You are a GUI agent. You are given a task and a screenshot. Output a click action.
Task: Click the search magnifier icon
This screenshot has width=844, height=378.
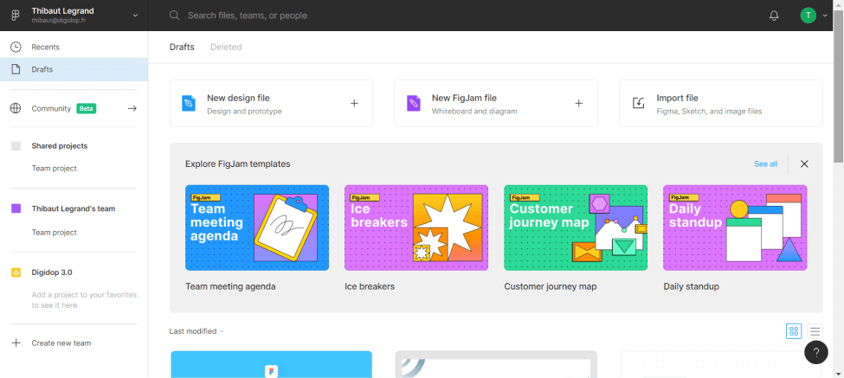[174, 15]
